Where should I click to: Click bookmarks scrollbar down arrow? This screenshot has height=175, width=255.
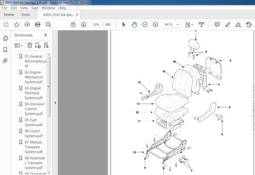click(x=49, y=172)
